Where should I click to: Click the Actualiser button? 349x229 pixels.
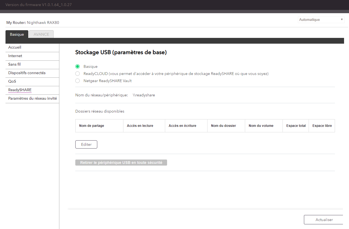324,220
